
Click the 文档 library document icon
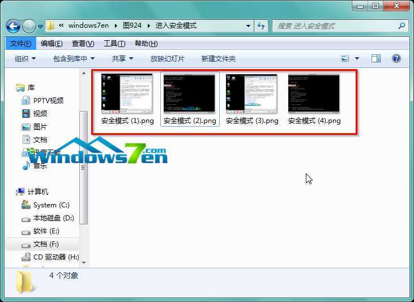27,139
